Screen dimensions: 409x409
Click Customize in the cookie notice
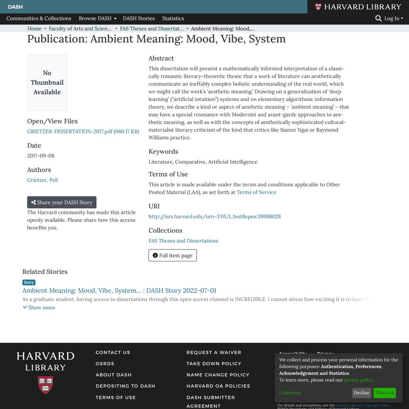click(290, 393)
